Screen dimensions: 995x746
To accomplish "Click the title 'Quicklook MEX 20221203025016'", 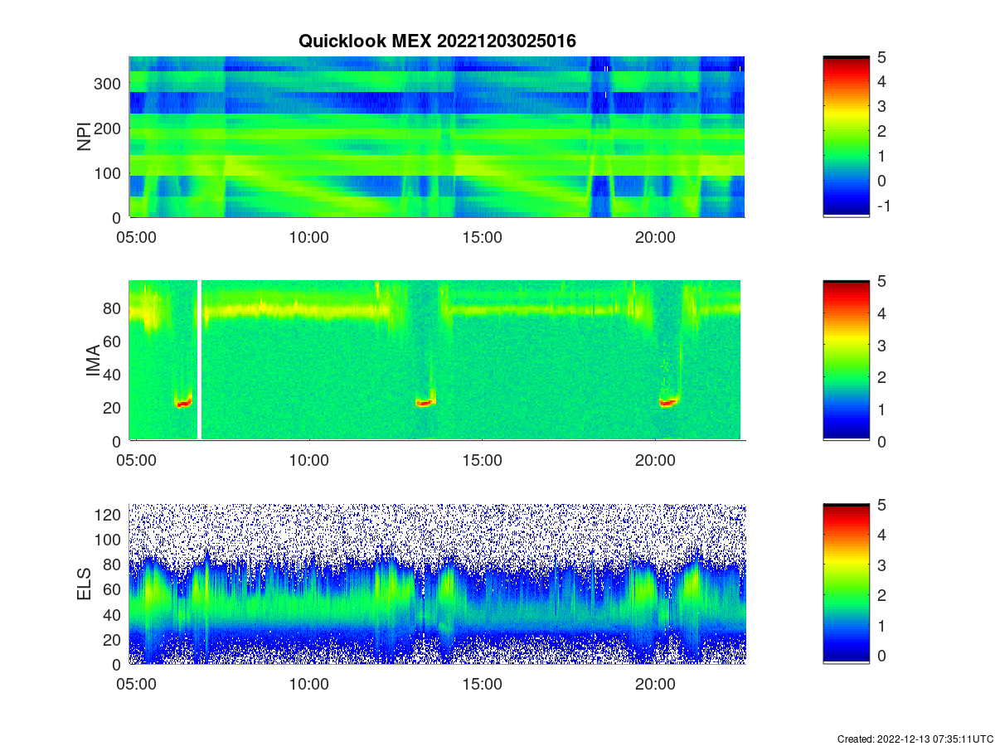I will click(x=437, y=41).
